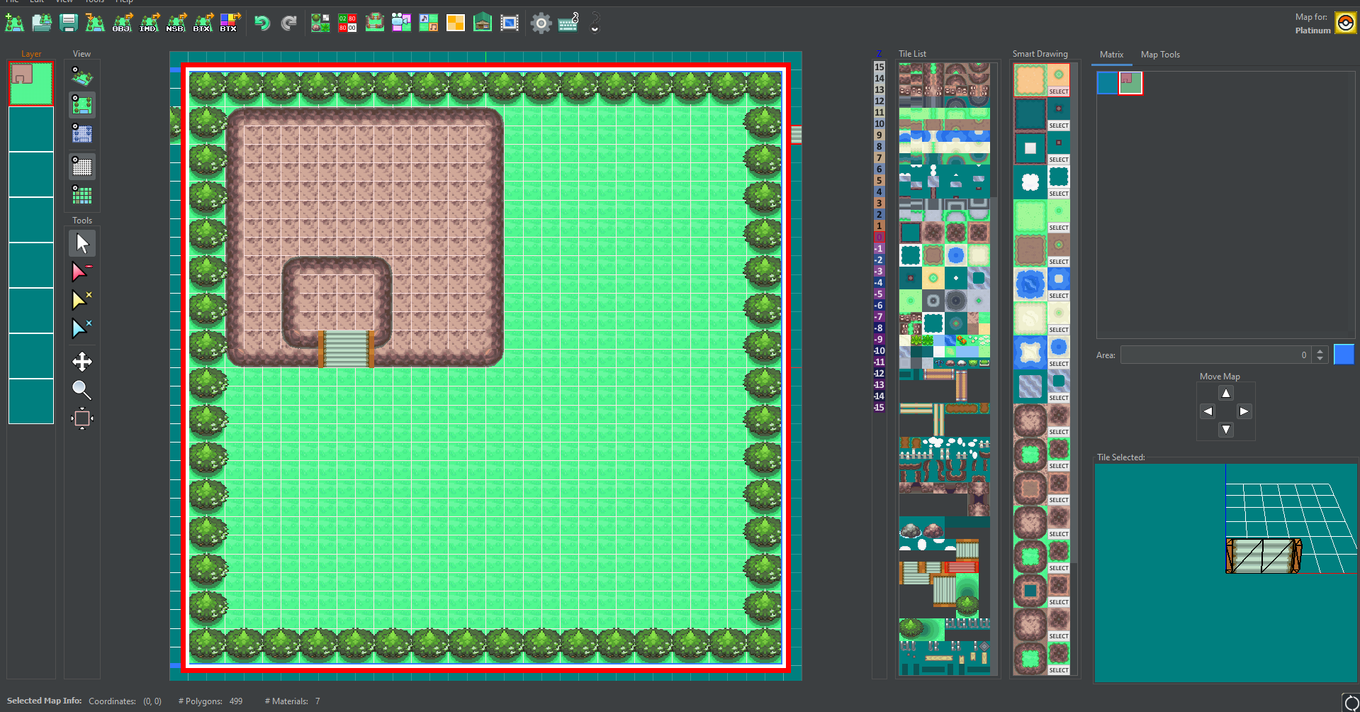Click the keyboard shortcuts toolbar icon

[568, 23]
